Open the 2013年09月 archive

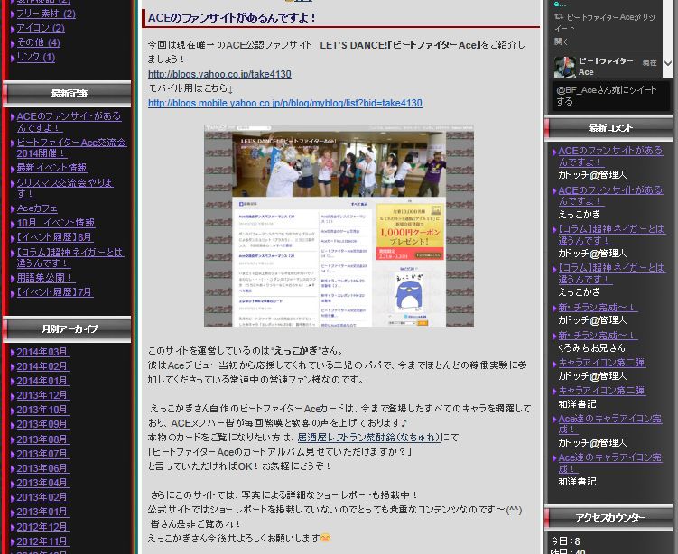click(x=42, y=424)
